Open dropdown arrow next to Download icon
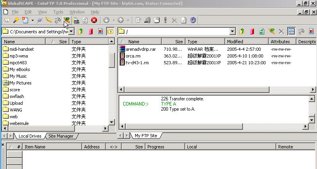The height and width of the screenshot is (169, 317). pos(114,20)
